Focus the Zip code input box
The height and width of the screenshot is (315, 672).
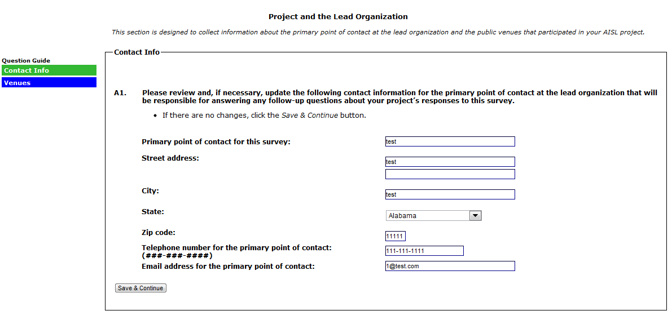pos(395,236)
